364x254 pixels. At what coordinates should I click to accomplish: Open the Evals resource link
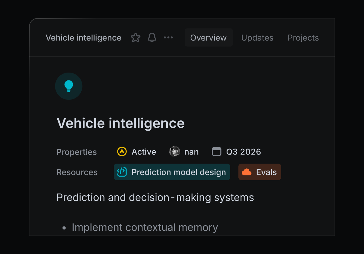click(x=266, y=172)
